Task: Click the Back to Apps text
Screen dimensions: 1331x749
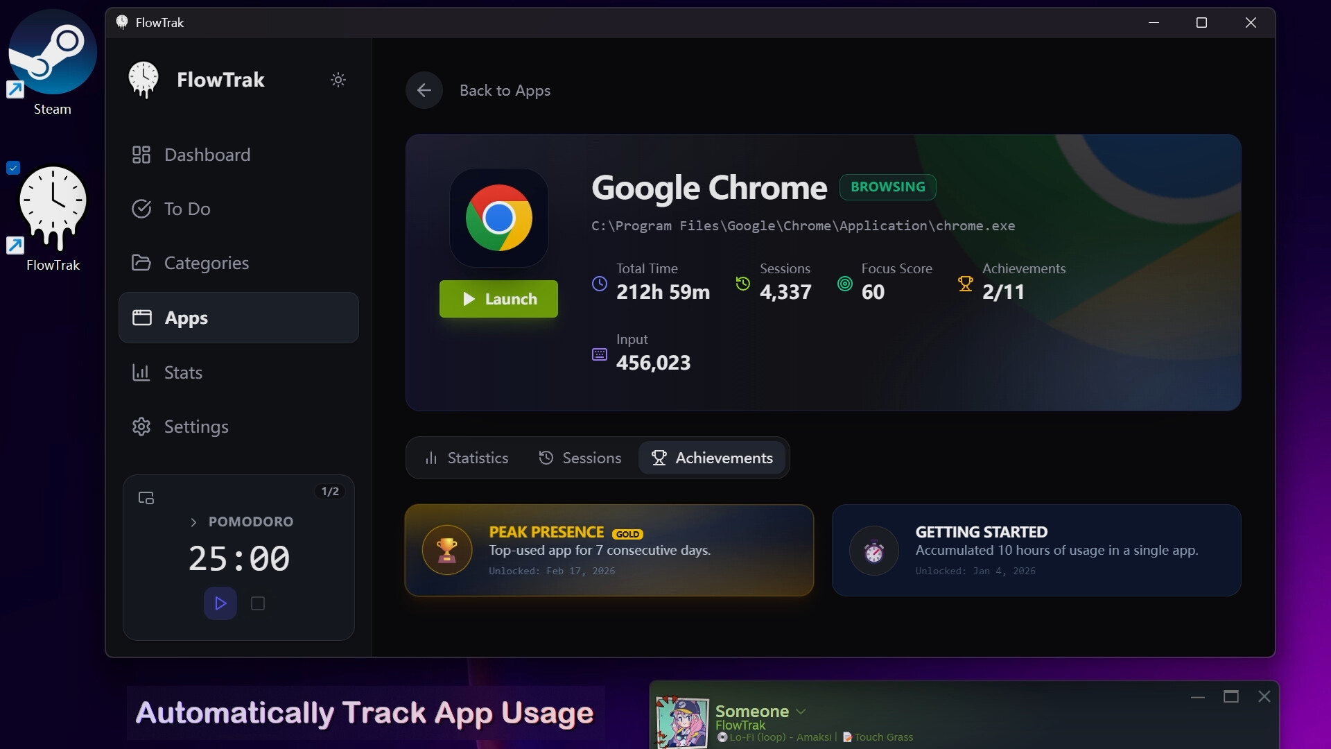Action: 505,90
